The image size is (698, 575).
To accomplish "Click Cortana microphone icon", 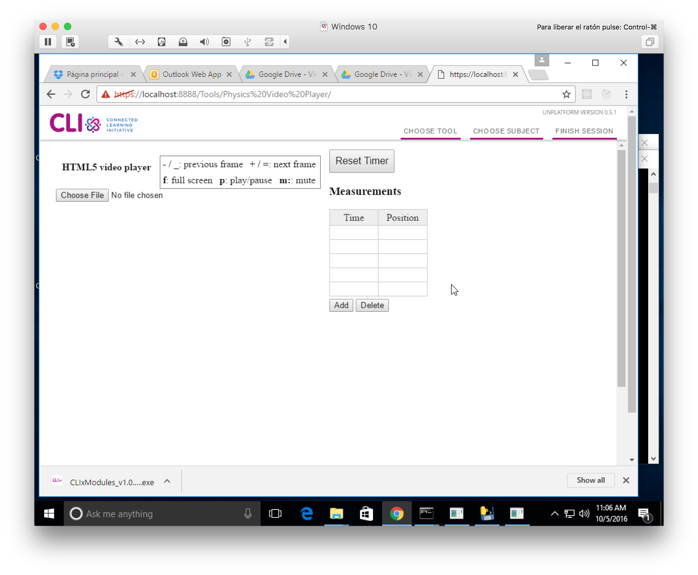I will [248, 514].
